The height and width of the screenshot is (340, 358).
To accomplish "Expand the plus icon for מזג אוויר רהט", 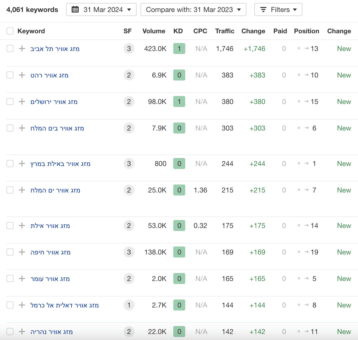I will click(x=22, y=75).
